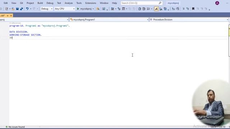
Task: Click the list-style toolbar icon with dropdown
Action: pos(148,9)
